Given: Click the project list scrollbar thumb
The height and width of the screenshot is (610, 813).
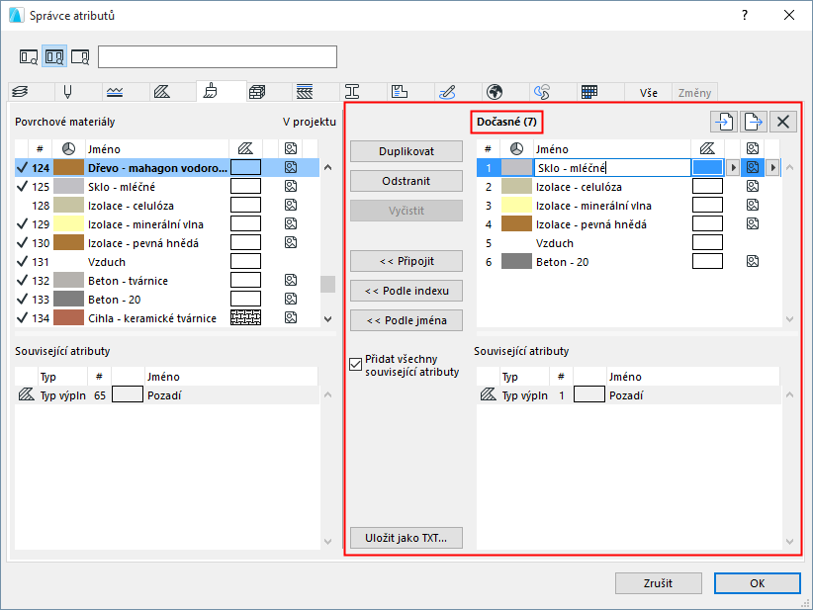Looking at the screenshot, I should (327, 284).
